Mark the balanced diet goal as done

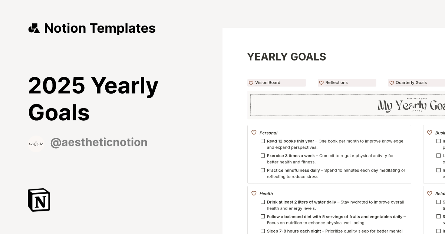(x=263, y=217)
